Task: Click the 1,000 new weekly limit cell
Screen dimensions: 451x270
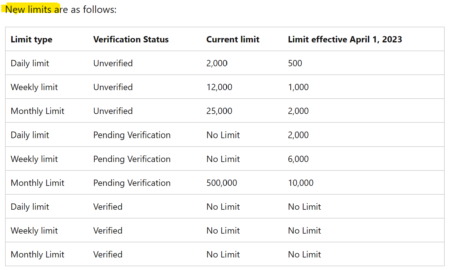Action: 298,87
